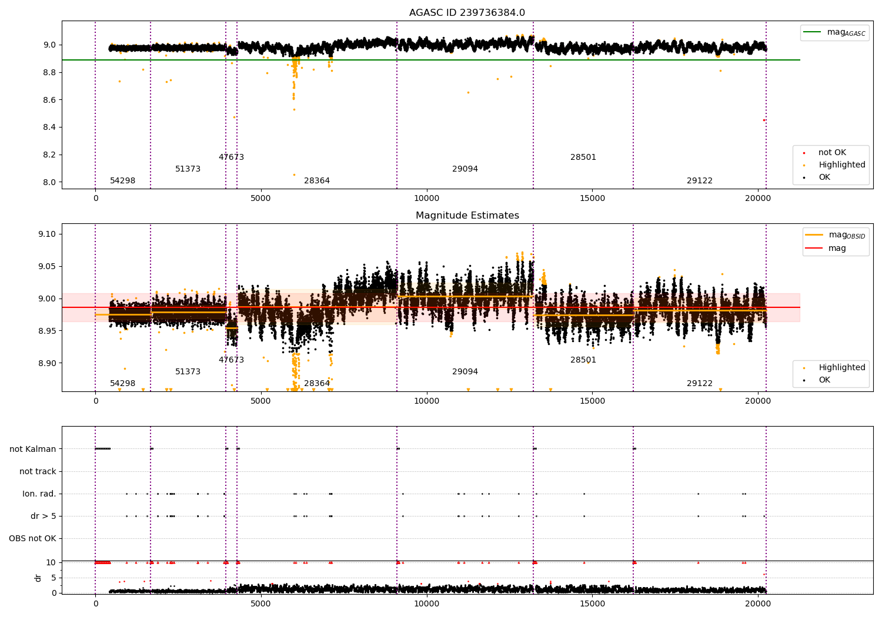Click the 'Magnitude Estimates' plot title
Viewport: 882px width, 617px height.
467,216
